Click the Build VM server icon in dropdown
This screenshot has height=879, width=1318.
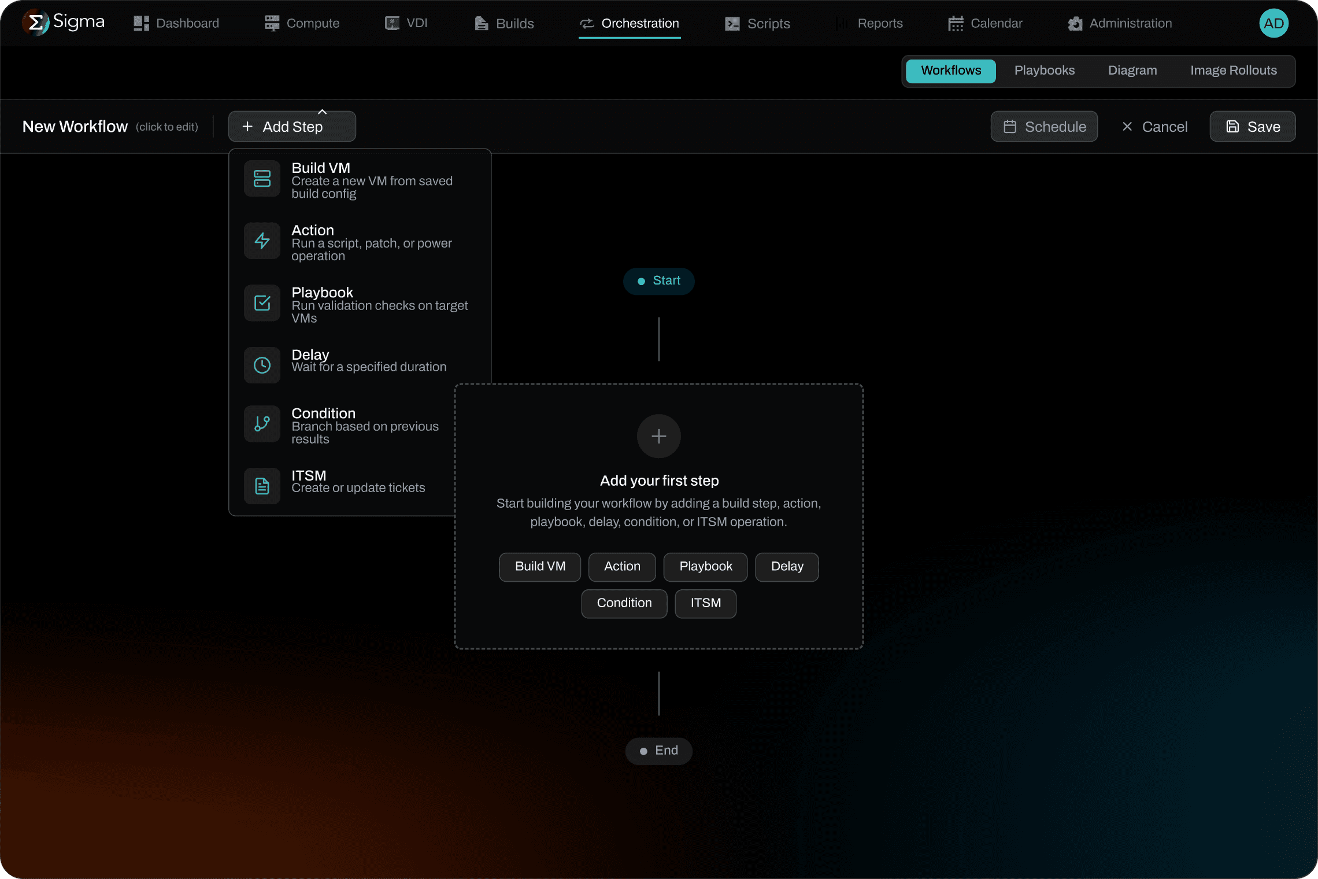(262, 179)
